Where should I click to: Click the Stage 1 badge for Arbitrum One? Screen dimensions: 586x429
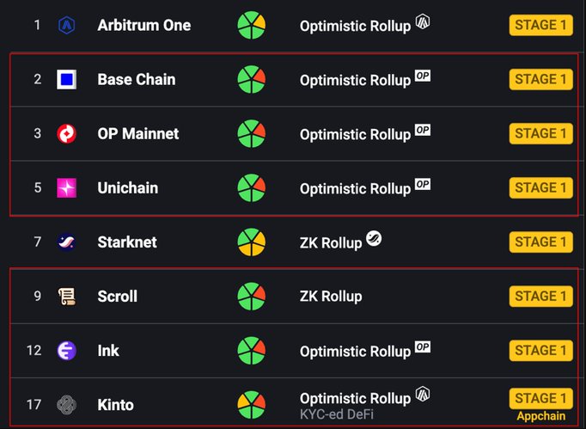540,25
